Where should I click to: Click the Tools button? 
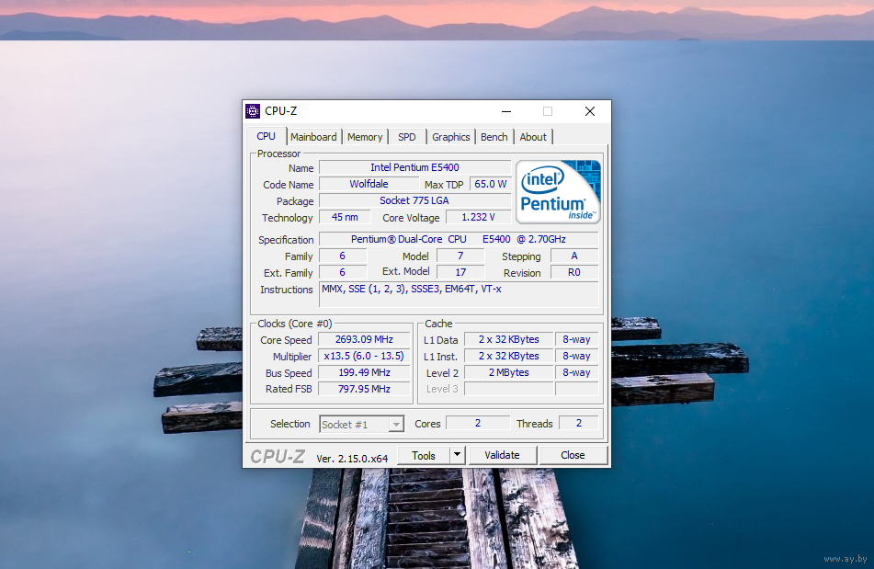coord(424,455)
